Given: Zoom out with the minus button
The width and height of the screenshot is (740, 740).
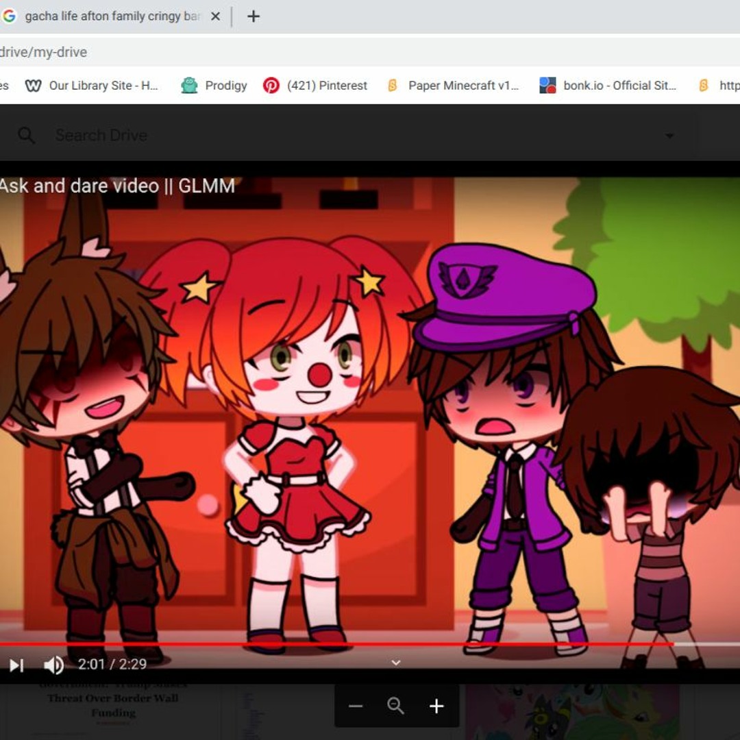Looking at the screenshot, I should click(x=356, y=706).
